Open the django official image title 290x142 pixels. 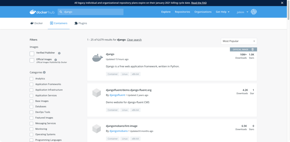(x=110, y=54)
